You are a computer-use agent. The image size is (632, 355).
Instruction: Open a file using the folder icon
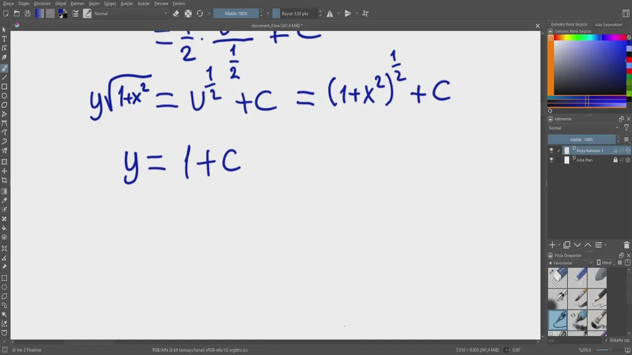pos(17,13)
